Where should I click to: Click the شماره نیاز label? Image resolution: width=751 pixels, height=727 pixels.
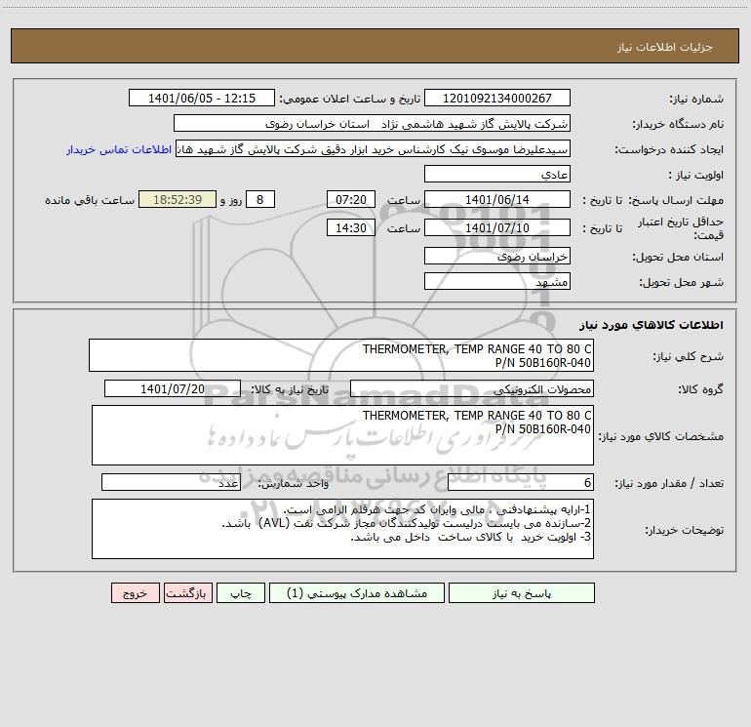696,99
